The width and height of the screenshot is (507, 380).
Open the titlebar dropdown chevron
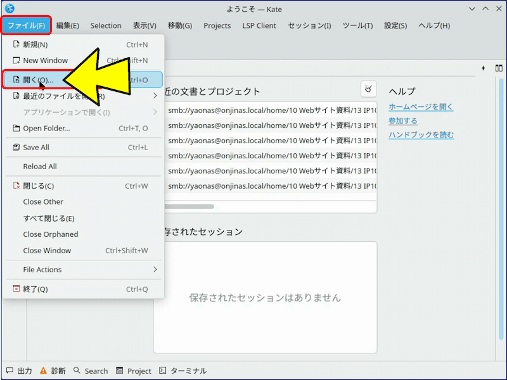tap(472, 9)
